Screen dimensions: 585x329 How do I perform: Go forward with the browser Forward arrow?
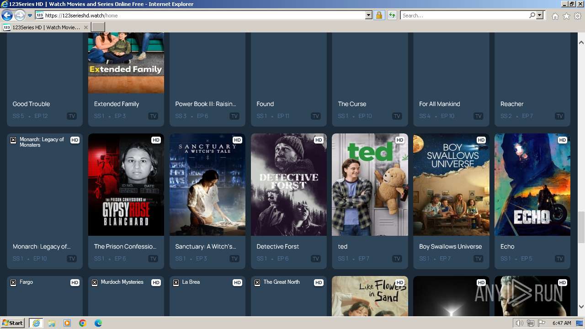[20, 15]
